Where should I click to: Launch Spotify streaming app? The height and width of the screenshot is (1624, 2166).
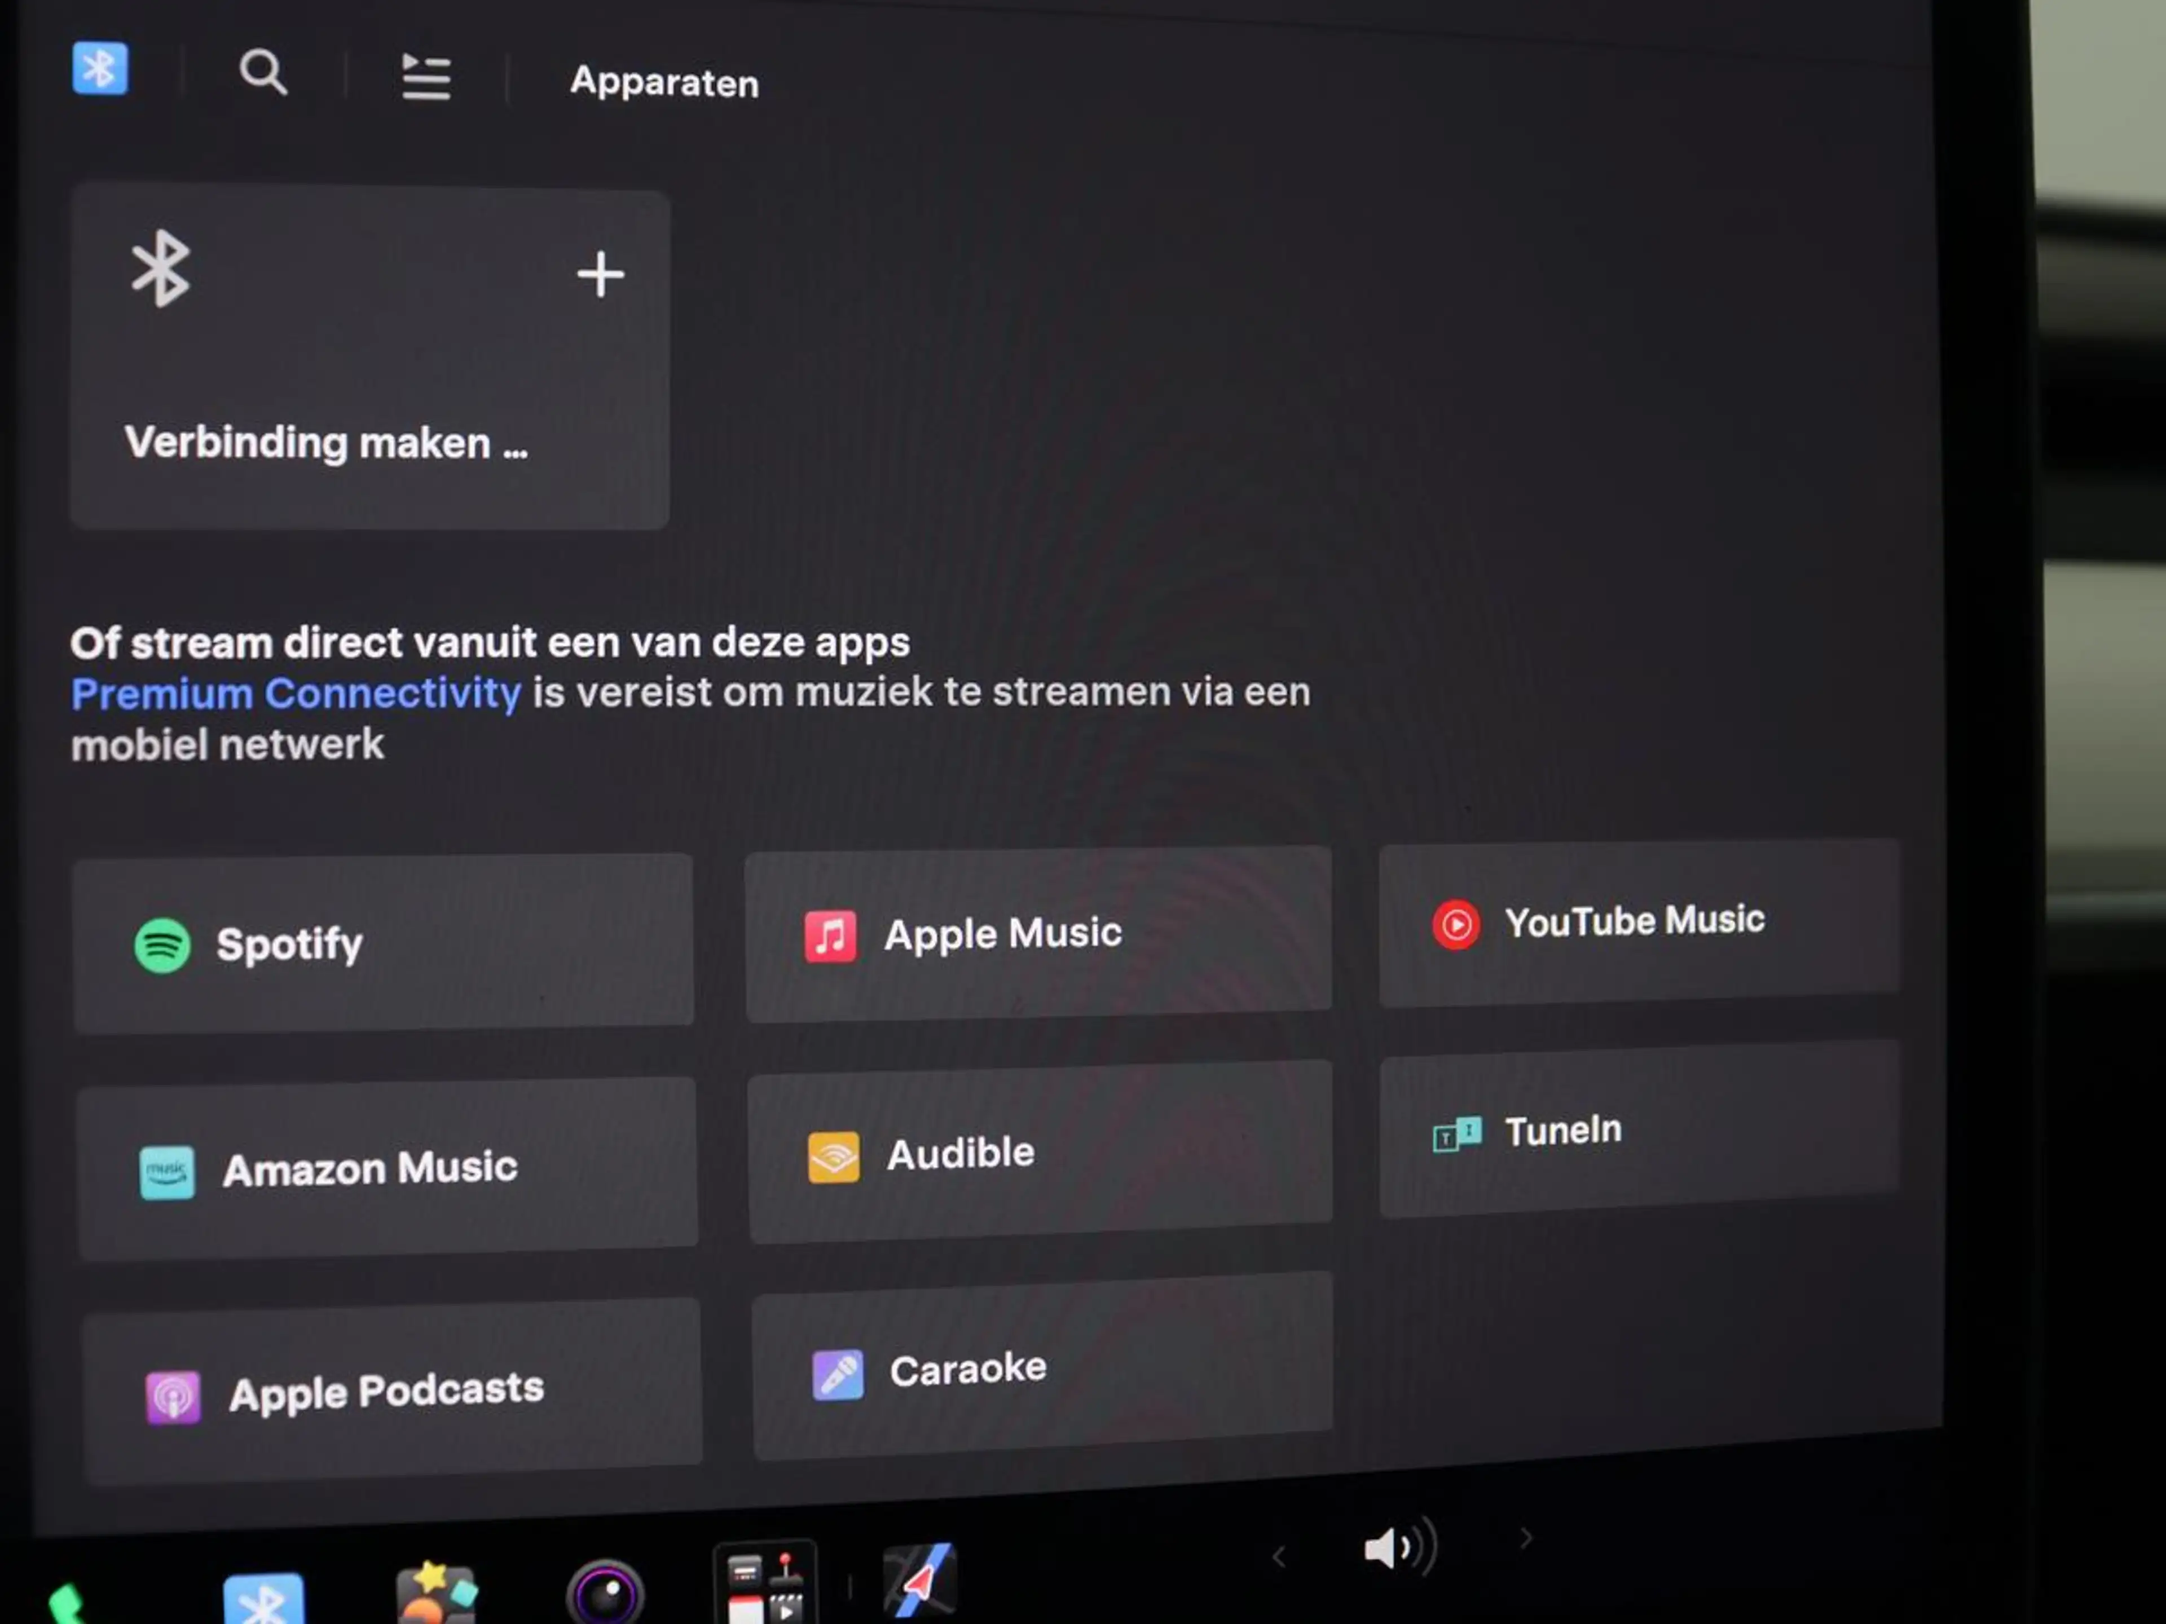tap(384, 943)
